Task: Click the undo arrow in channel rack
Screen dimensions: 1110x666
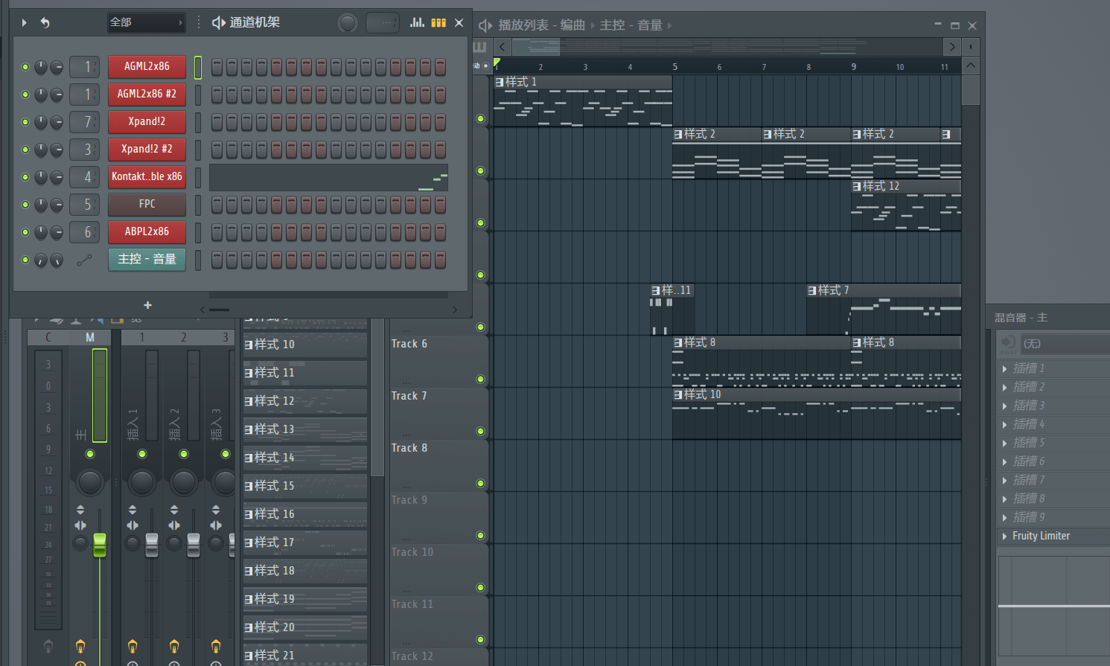Action: [x=45, y=22]
